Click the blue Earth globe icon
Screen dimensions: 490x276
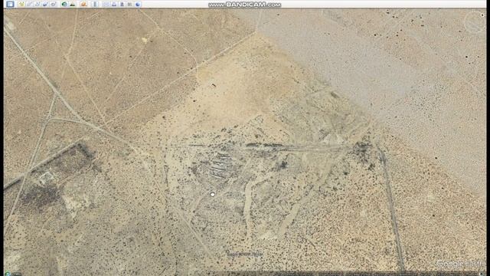138,4
